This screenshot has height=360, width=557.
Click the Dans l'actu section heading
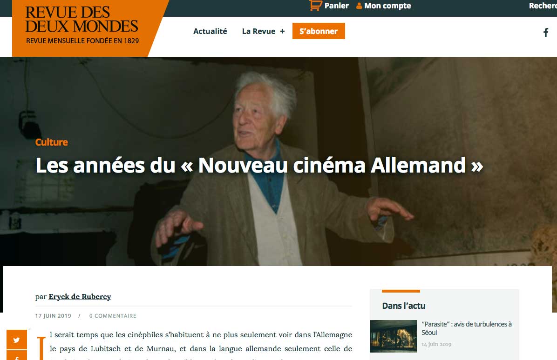[403, 306]
